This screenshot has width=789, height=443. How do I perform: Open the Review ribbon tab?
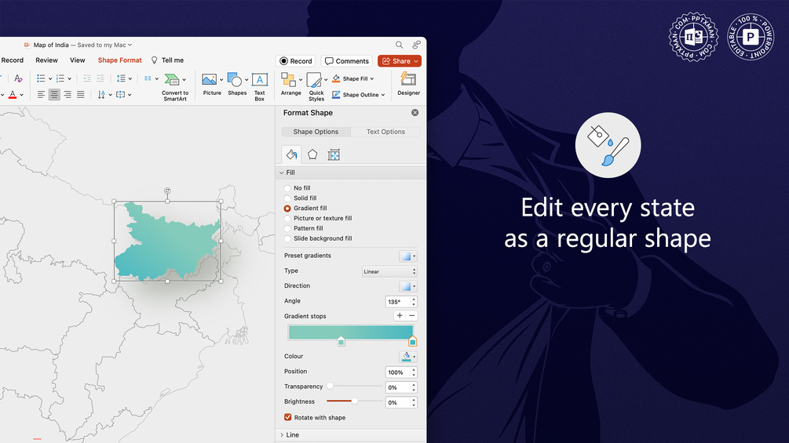(46, 60)
